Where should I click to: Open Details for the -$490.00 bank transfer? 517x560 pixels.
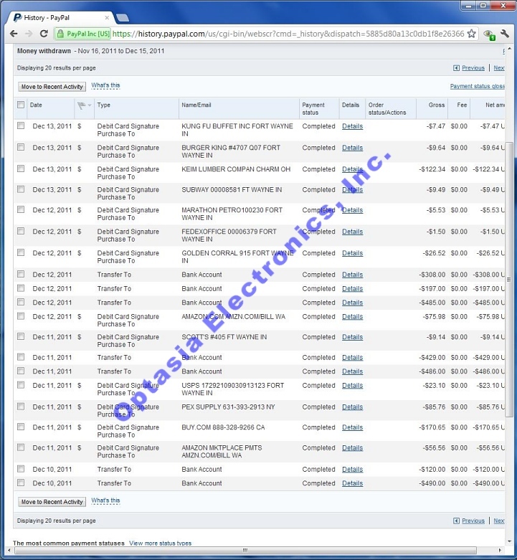tap(352, 483)
